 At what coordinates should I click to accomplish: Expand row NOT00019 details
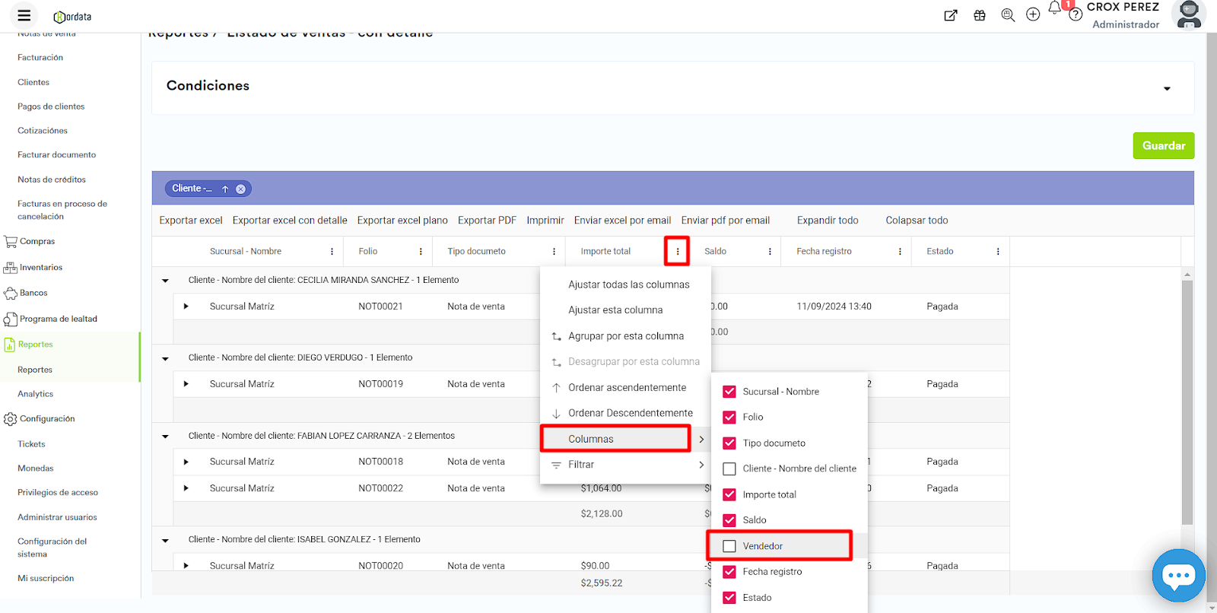point(186,384)
